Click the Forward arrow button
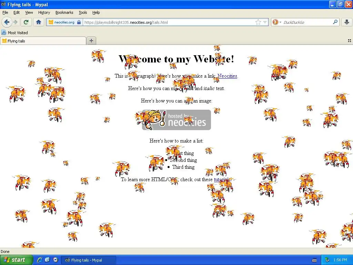This screenshot has width=353, height=265. [16, 22]
